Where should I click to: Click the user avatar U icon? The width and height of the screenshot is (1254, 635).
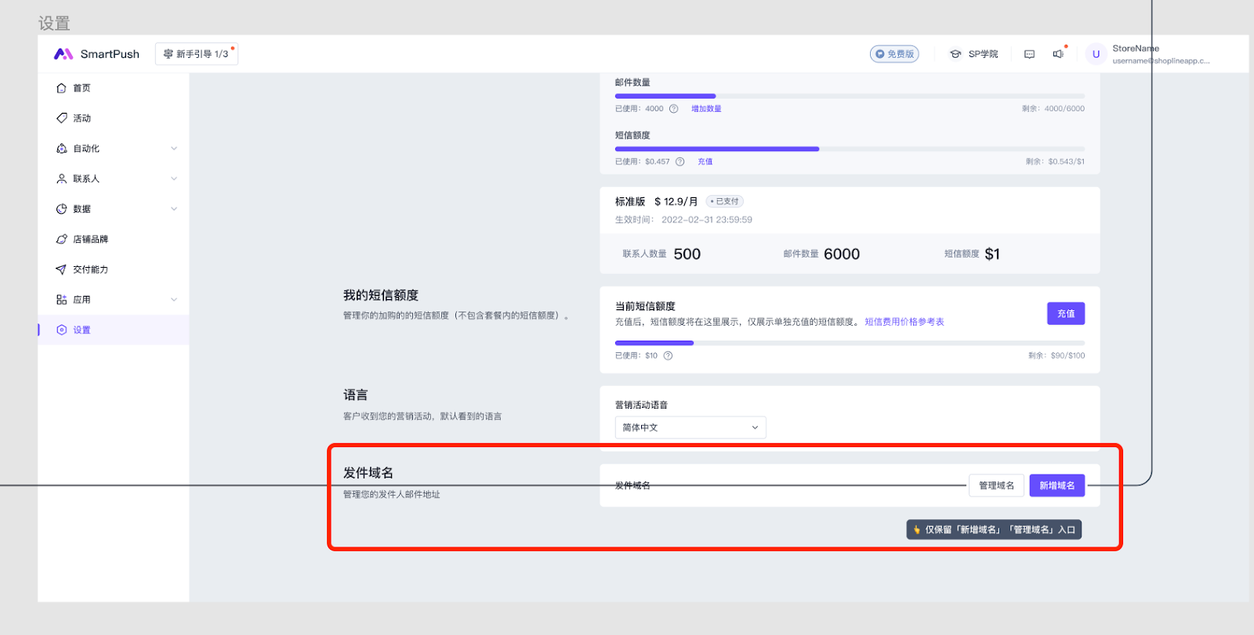(x=1096, y=54)
